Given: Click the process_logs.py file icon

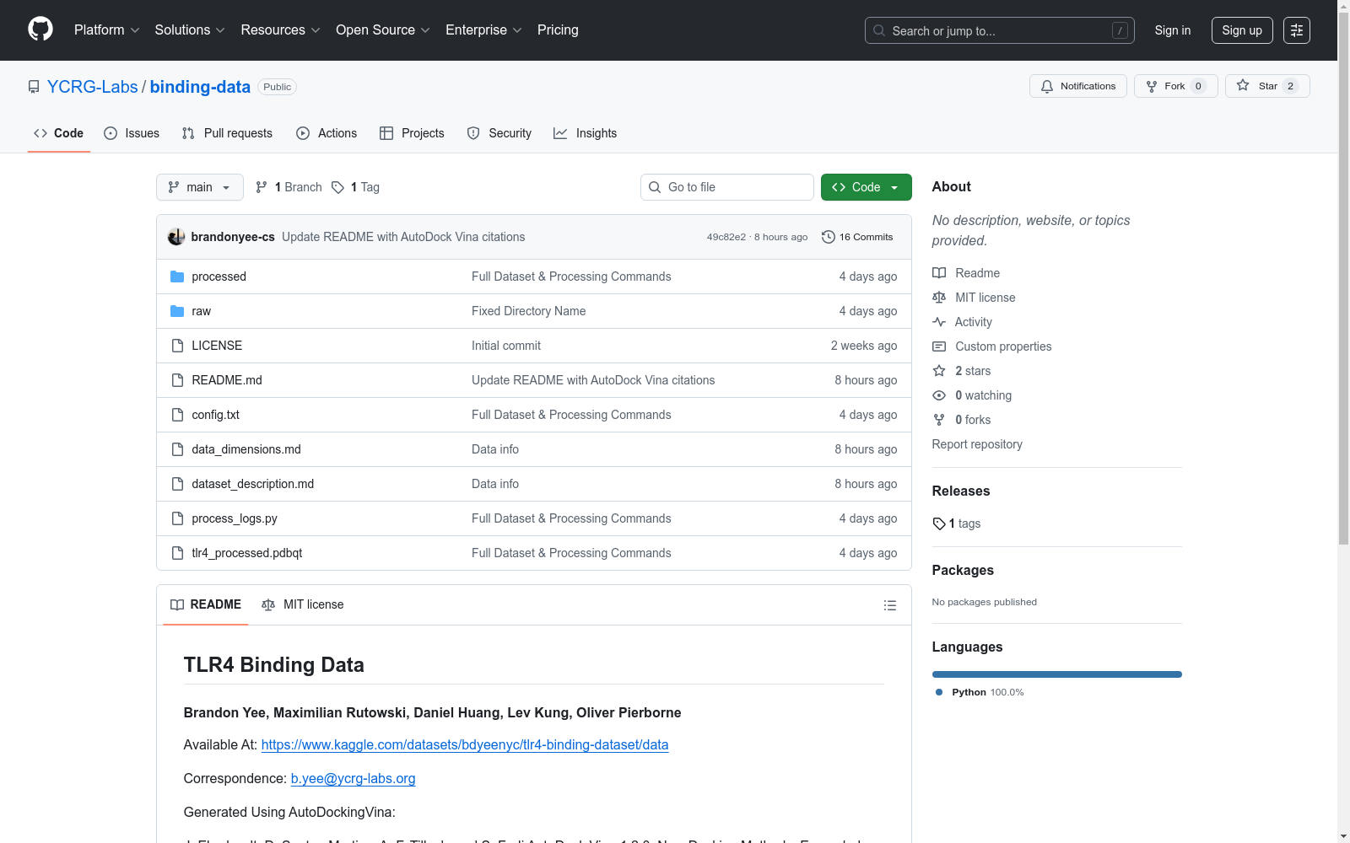Looking at the screenshot, I should coord(177,518).
